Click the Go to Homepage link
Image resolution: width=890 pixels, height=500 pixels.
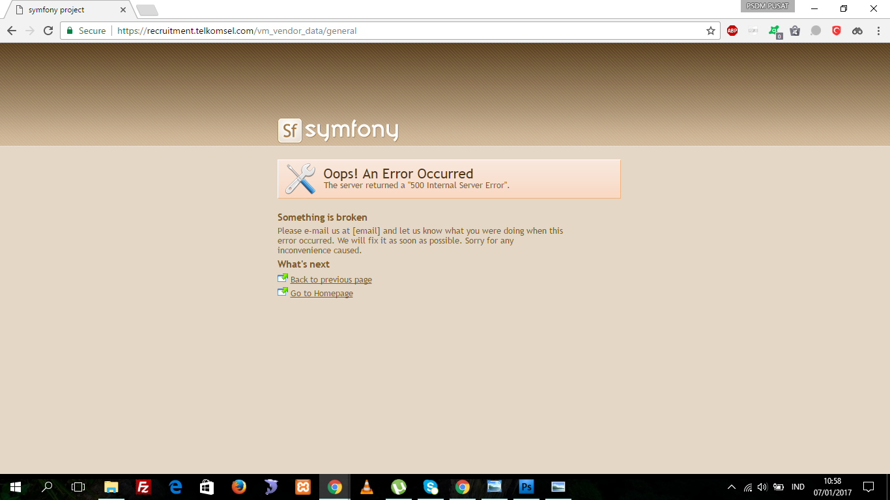(322, 293)
